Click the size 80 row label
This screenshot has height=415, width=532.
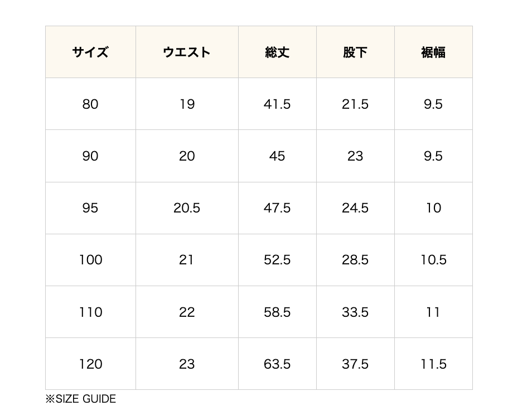(x=90, y=104)
